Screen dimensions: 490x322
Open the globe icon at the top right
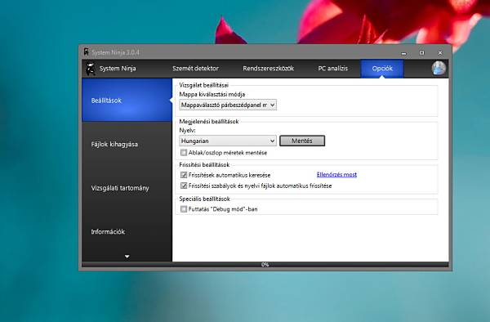click(439, 68)
